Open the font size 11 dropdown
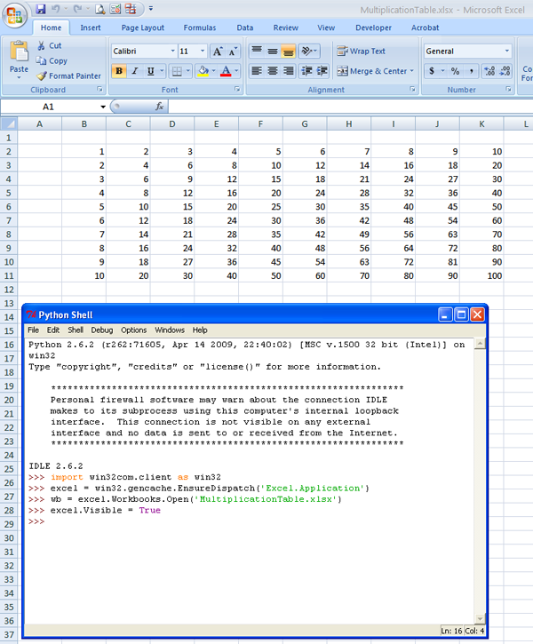Viewport: 533px width, 644px height. click(203, 51)
